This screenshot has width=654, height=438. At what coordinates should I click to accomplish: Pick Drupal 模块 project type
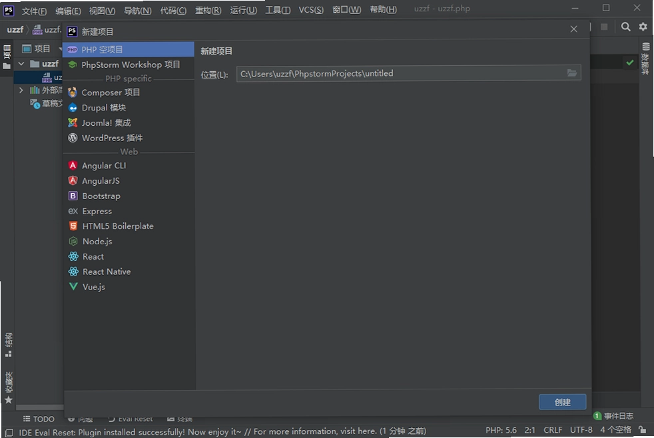point(129,108)
